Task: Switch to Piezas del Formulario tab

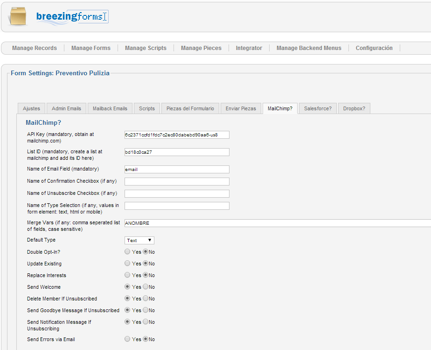Action: [190, 108]
